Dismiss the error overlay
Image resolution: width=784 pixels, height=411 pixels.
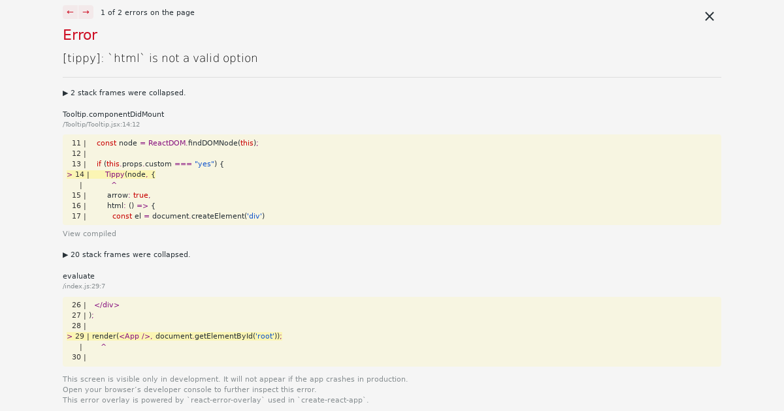[x=710, y=16]
